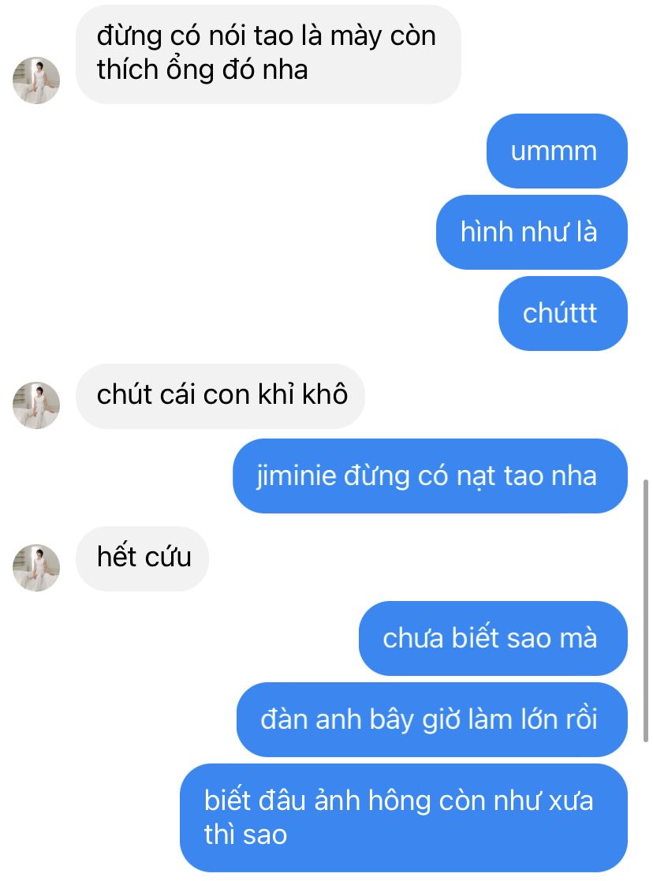
Task: Select the 'chúttt' blue message bubble
Action: tap(562, 314)
